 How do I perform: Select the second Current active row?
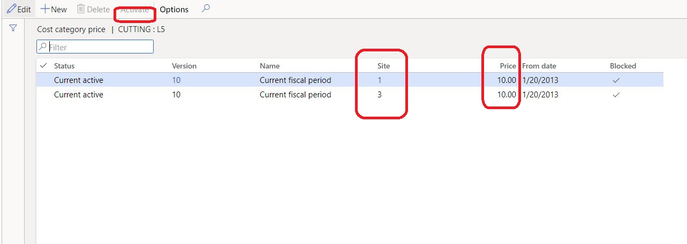tap(79, 95)
